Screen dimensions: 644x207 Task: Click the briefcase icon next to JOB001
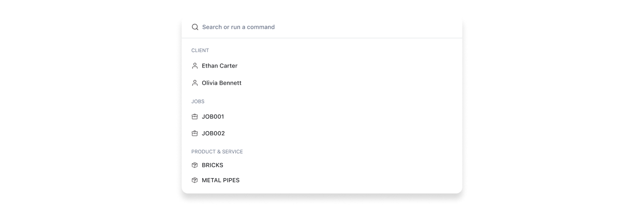(x=195, y=117)
